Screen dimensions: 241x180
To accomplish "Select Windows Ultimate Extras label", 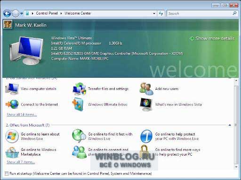I will (x=108, y=105).
